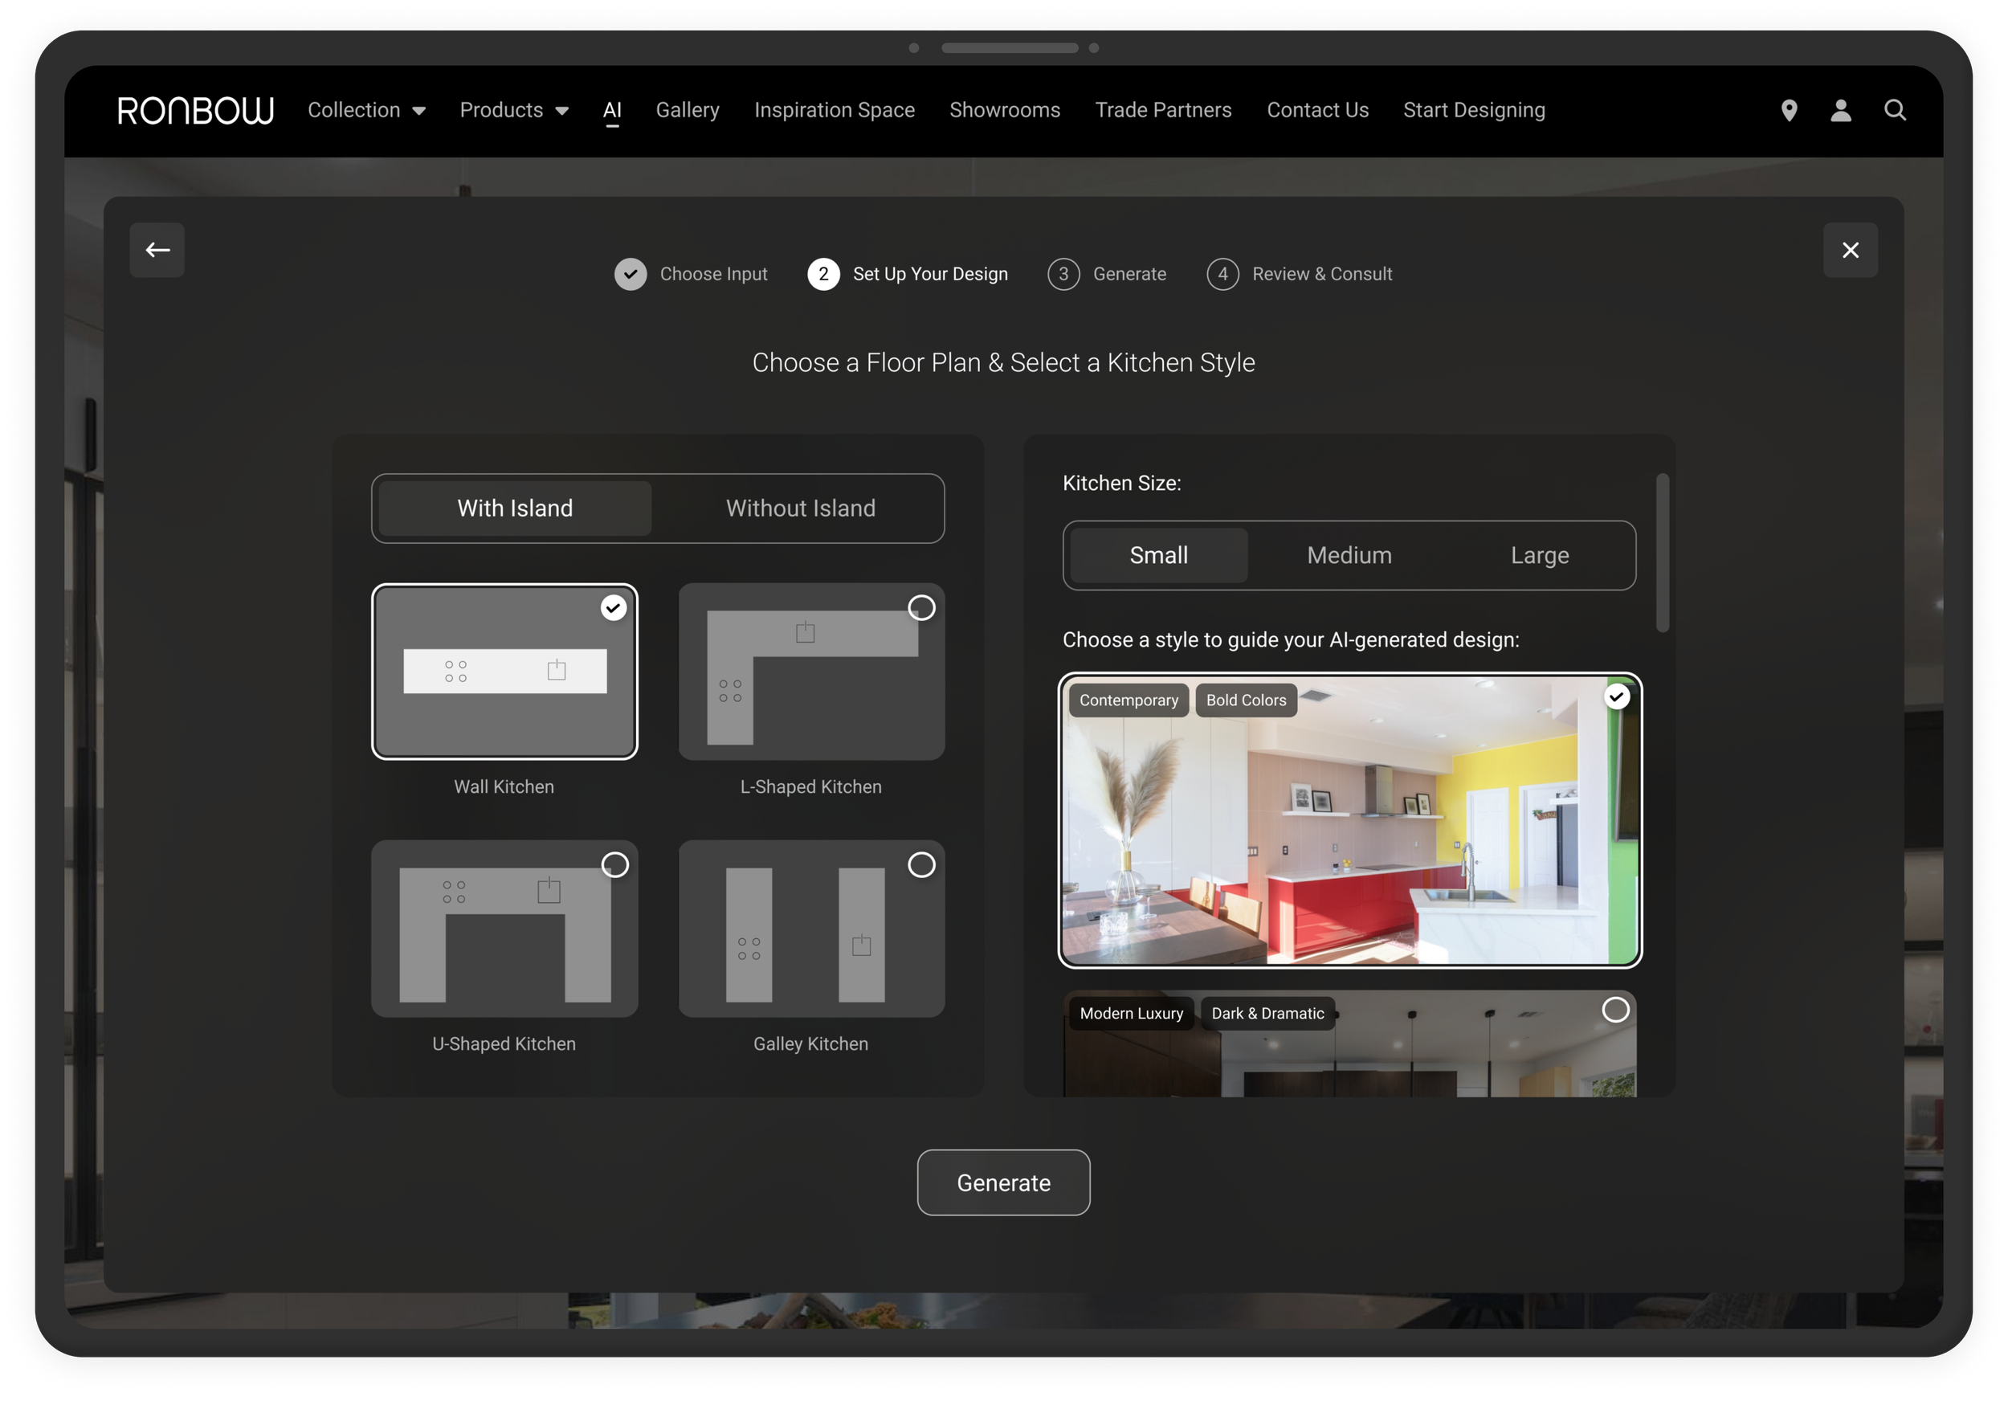Screen dimensions: 2008x1417
Task: Click the back arrow icon
Action: [x=157, y=250]
